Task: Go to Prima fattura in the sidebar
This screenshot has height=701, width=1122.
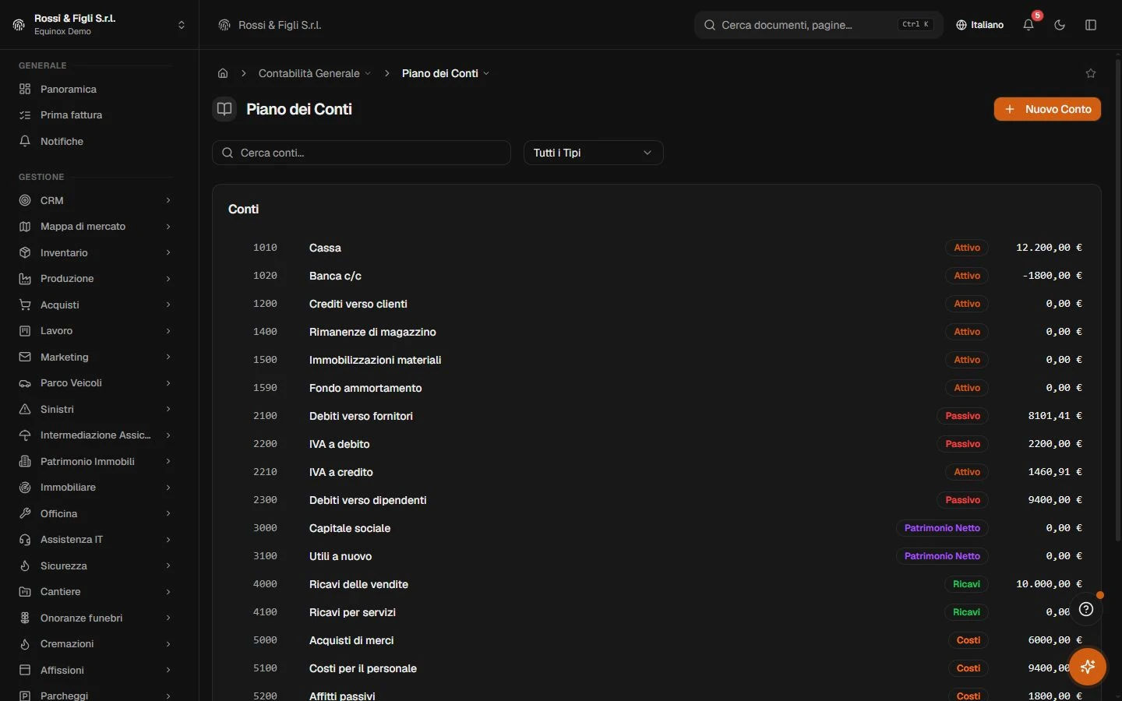Action: [95, 115]
